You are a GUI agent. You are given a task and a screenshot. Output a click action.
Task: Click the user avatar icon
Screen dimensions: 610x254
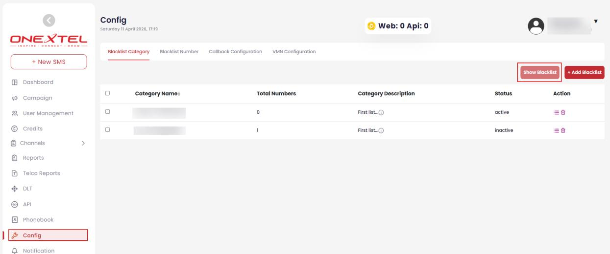pos(536,26)
